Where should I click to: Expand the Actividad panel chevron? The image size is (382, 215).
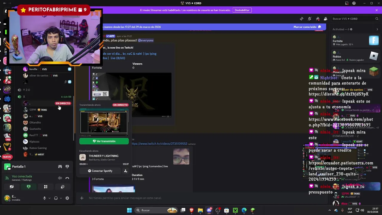377,29
